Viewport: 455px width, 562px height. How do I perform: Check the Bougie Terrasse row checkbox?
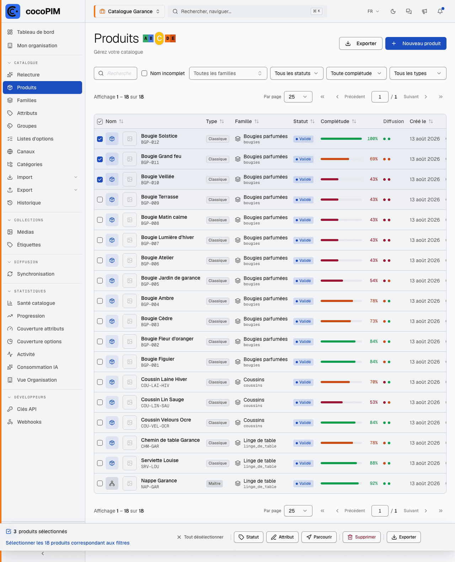point(100,200)
